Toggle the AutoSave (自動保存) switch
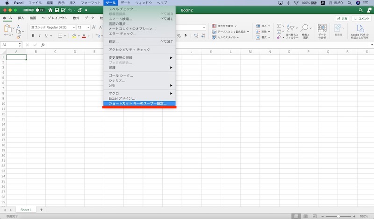The image size is (374, 219). point(40,10)
